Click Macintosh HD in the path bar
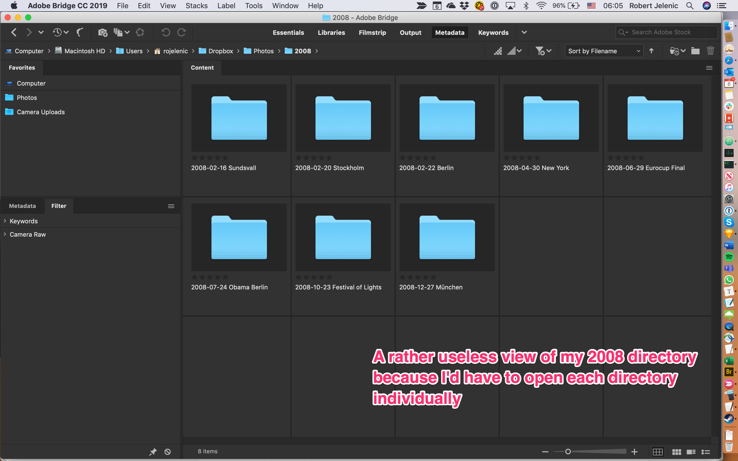This screenshot has height=461, width=738. pyautogui.click(x=80, y=51)
